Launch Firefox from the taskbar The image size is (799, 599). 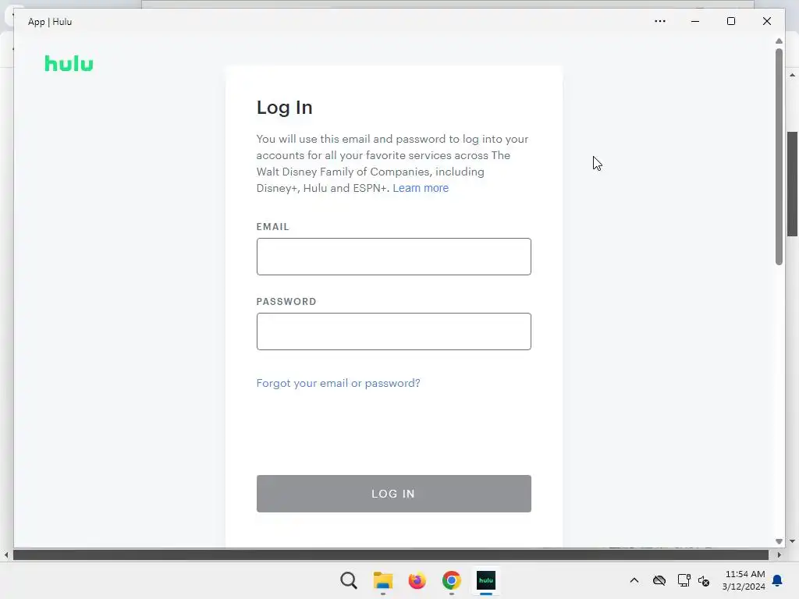pyautogui.click(x=417, y=580)
